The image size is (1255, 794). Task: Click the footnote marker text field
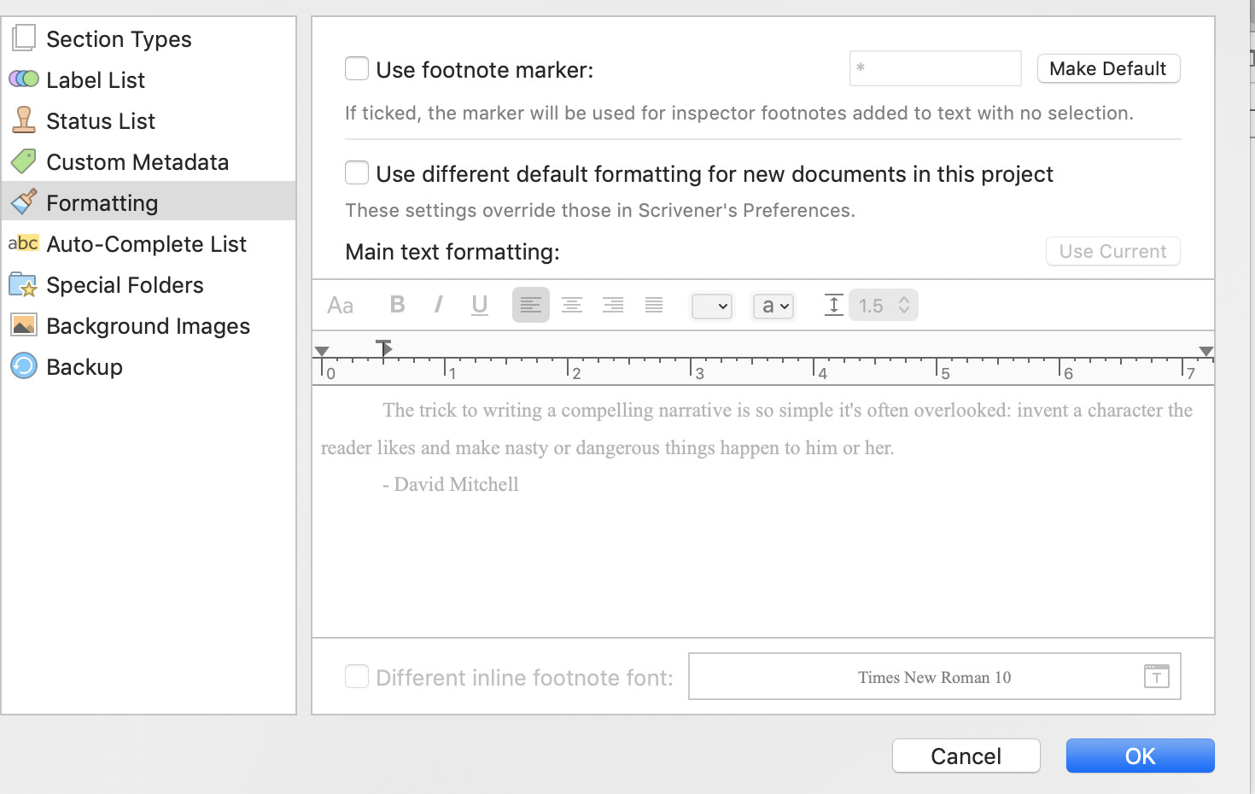click(935, 68)
